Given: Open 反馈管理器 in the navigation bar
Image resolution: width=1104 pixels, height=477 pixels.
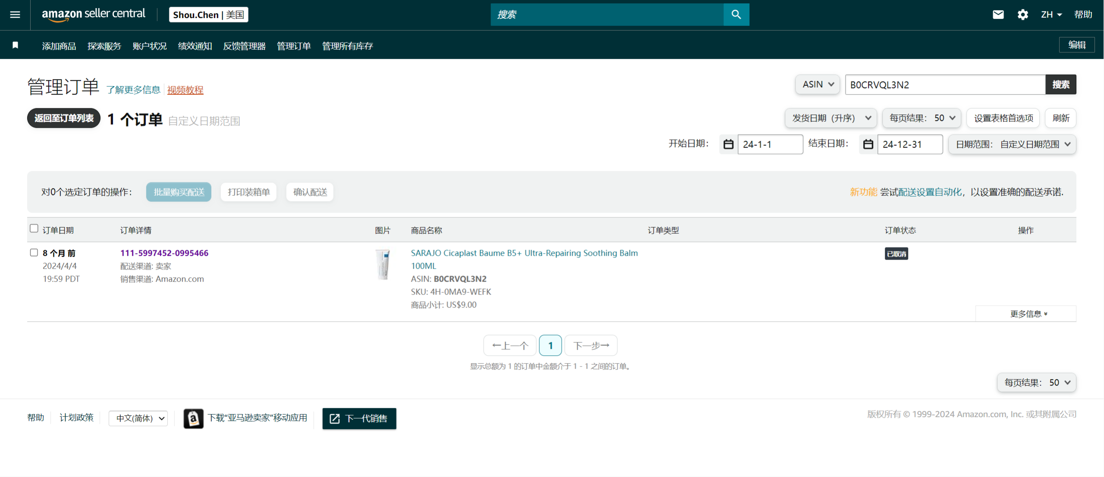Looking at the screenshot, I should tap(244, 46).
